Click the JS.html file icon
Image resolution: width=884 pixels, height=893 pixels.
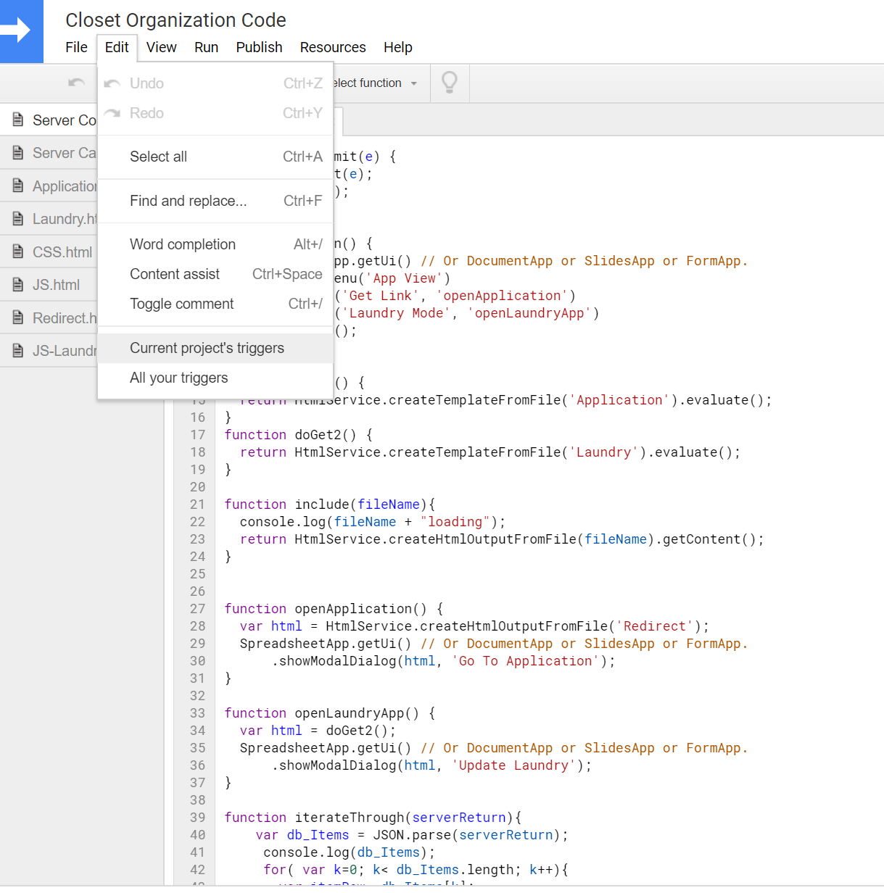(x=18, y=285)
